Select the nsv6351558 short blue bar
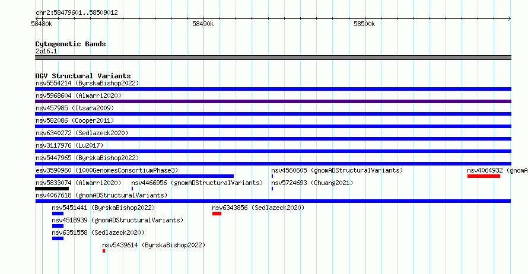Screen dimensions: 528x274 58,238
